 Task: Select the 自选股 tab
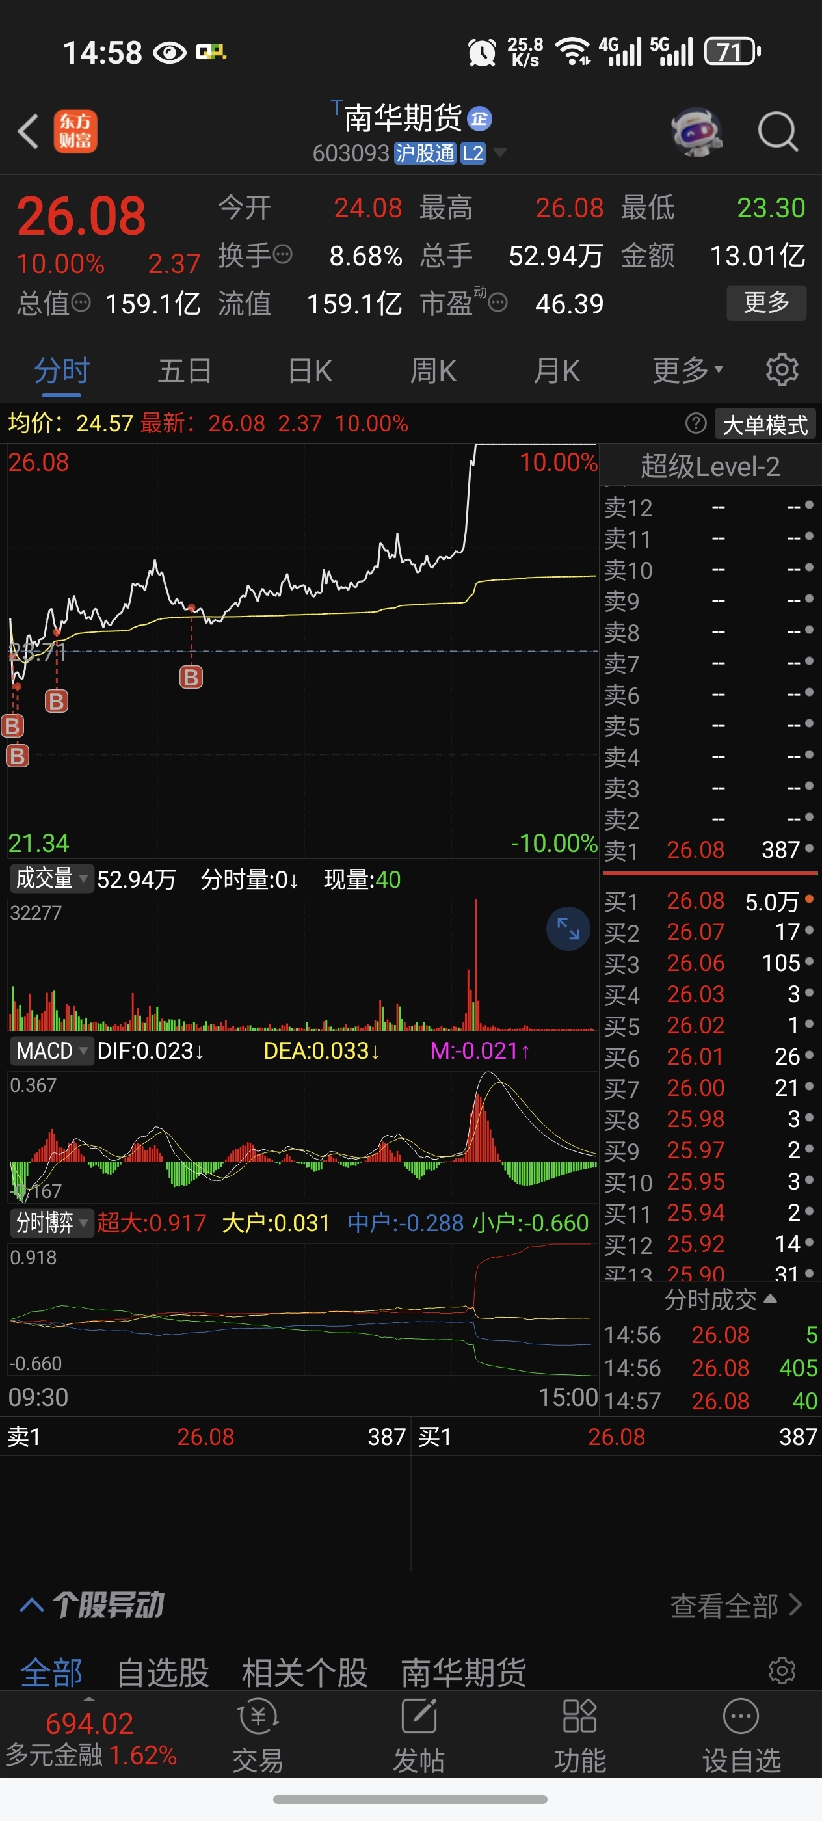tap(163, 1673)
